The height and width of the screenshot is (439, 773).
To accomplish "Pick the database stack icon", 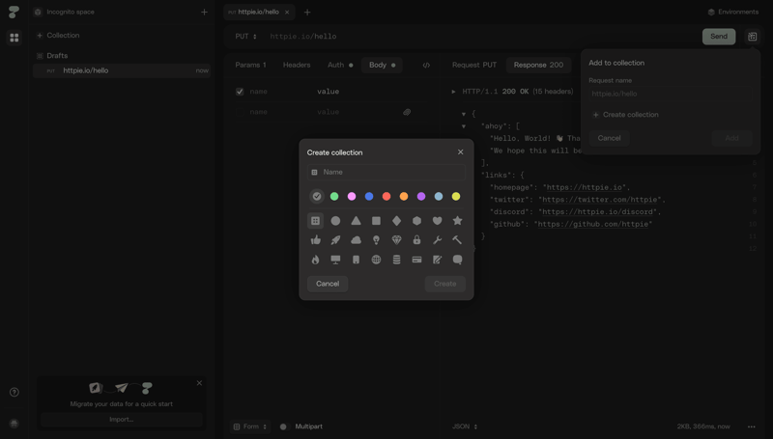I will [396, 260].
